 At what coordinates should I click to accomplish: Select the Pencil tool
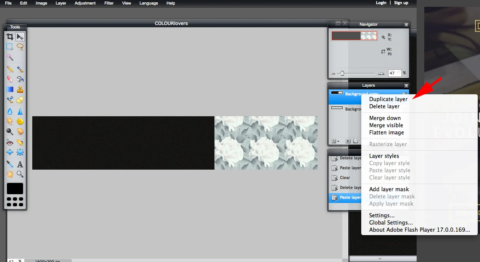point(10,69)
